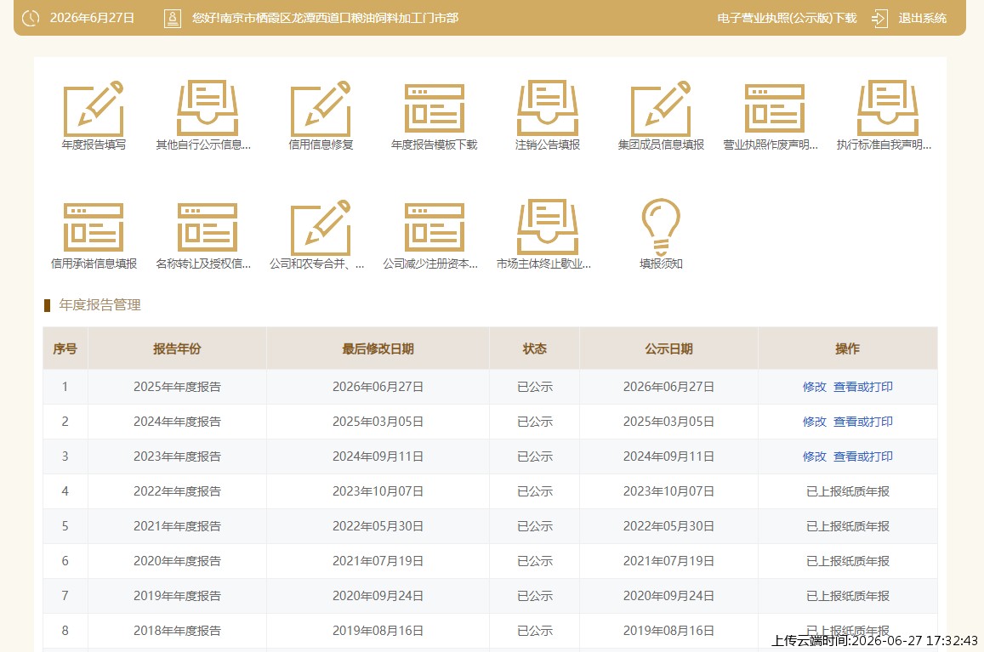The width and height of the screenshot is (984, 652).
Task: Click the 2020年年度报告 cell
Action: (177, 561)
